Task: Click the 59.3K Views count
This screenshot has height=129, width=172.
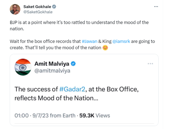Action: coord(94,115)
